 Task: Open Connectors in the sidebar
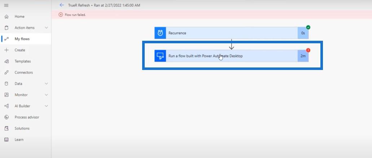pos(26,73)
